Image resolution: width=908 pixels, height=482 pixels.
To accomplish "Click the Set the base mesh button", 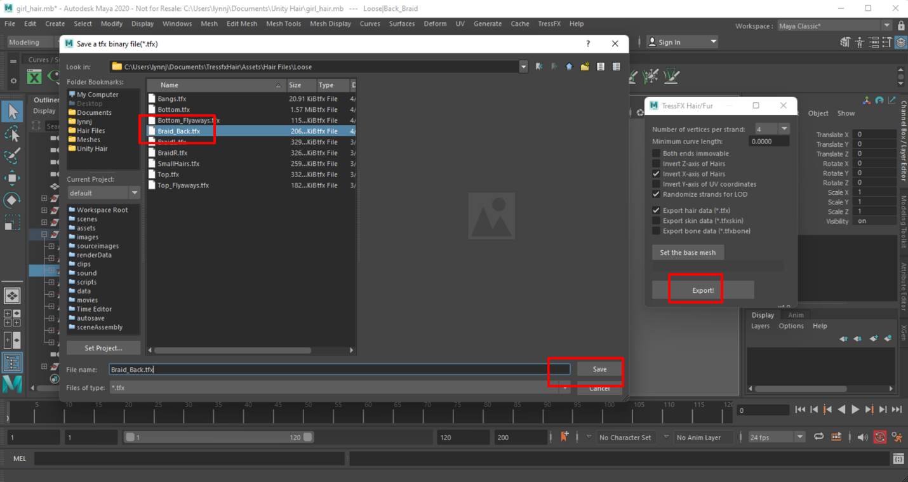I will pos(688,252).
